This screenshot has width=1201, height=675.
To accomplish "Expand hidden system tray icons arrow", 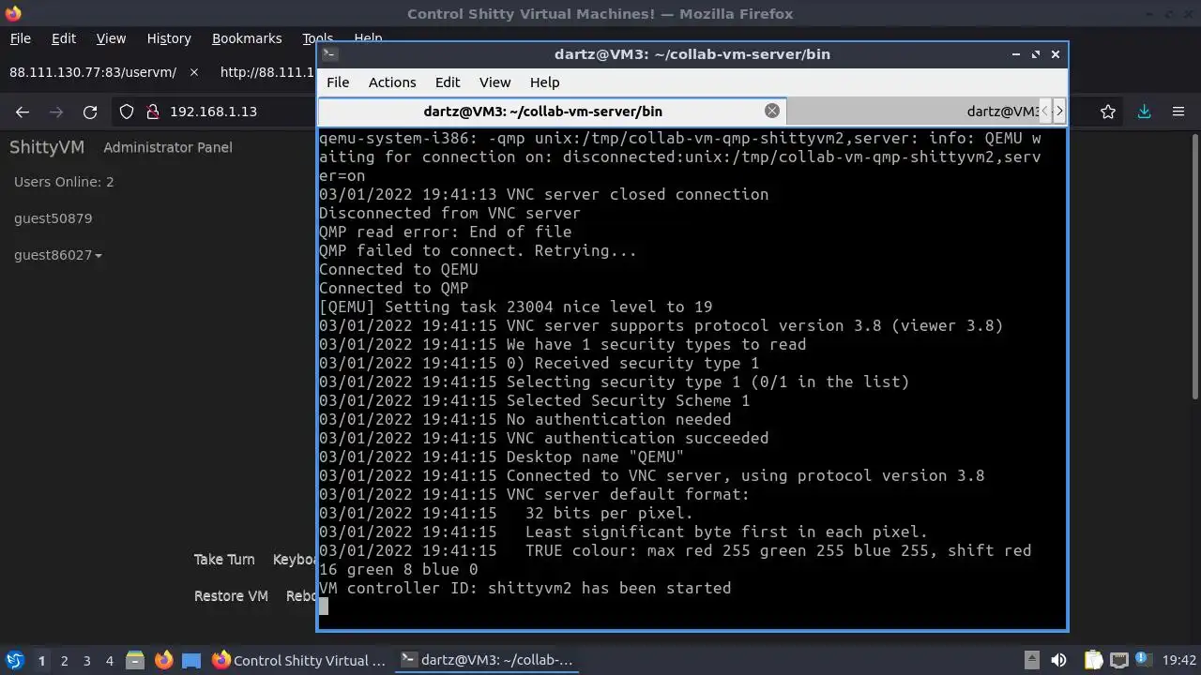I will point(1032,660).
